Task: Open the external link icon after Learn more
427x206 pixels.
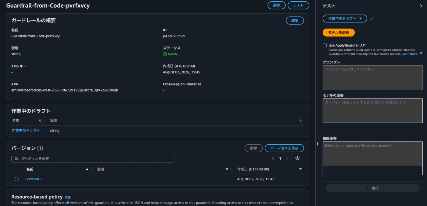Action: (420, 54)
